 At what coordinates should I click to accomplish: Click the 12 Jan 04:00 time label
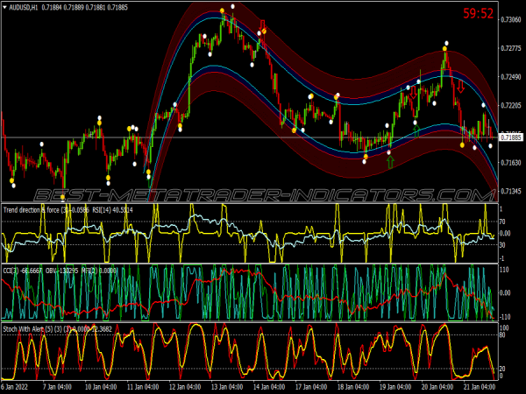[x=185, y=387]
